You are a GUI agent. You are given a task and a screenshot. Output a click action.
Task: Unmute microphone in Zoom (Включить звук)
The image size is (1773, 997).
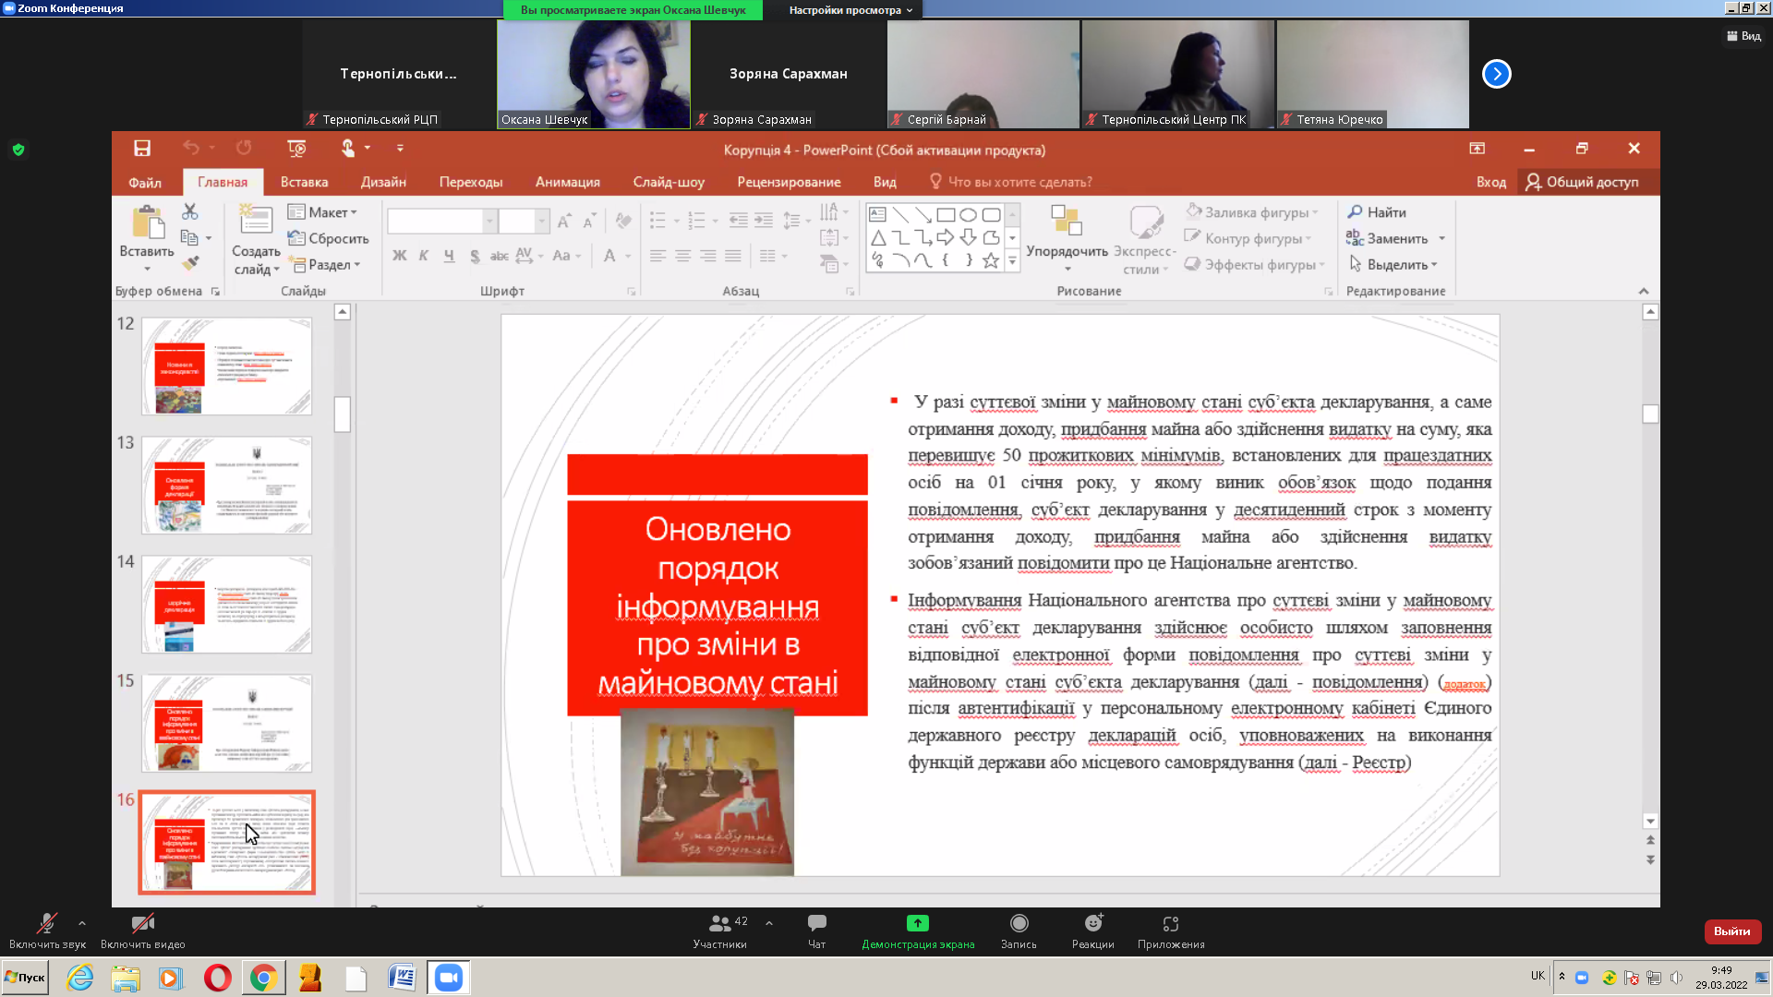tap(47, 931)
